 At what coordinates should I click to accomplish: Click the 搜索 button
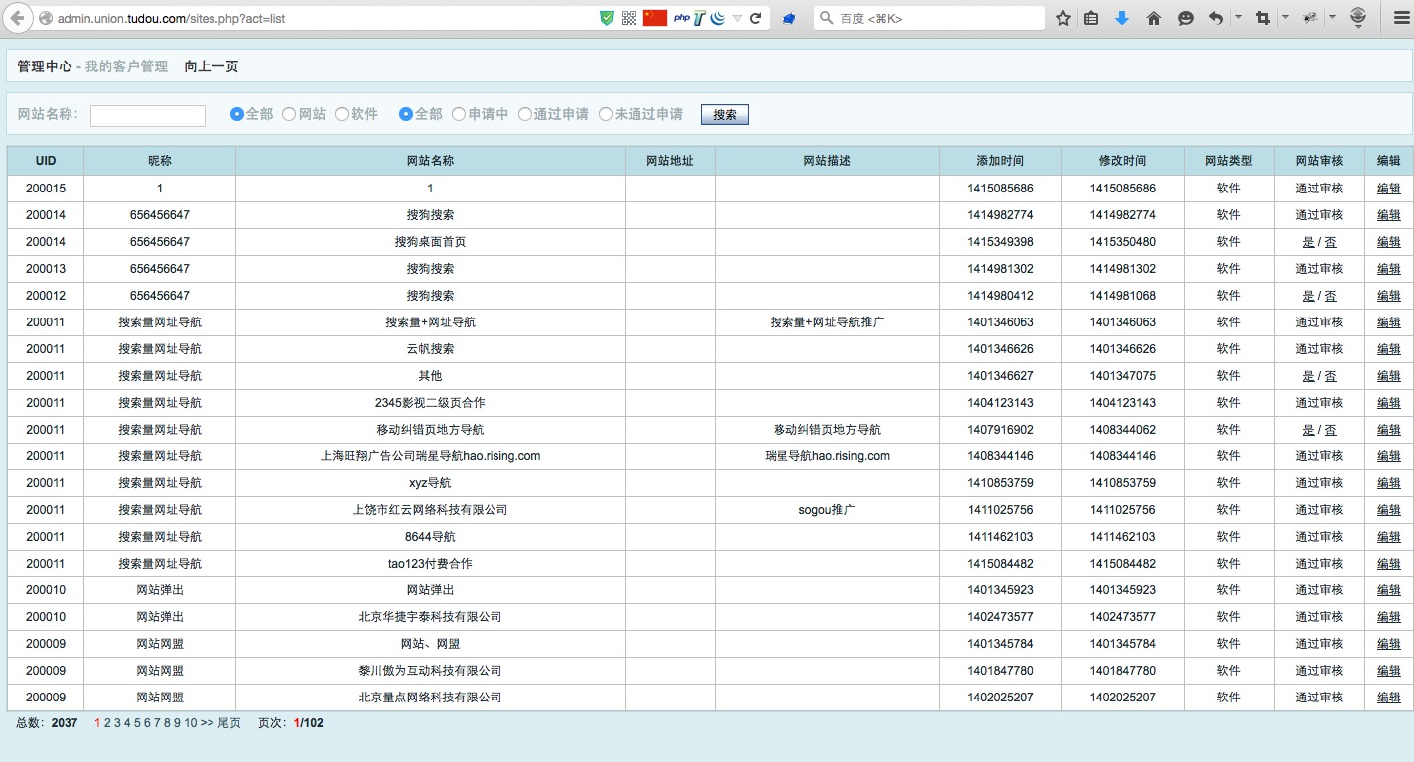(725, 115)
